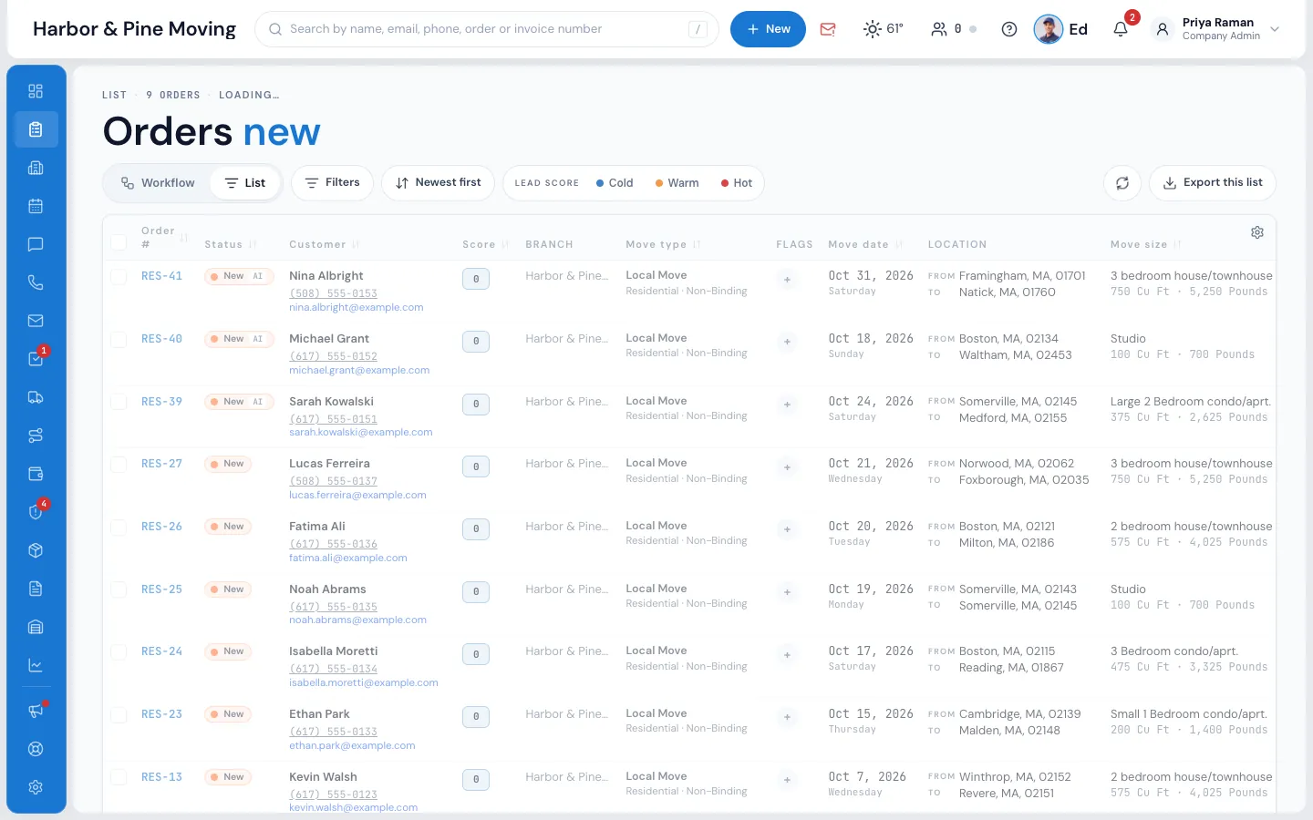This screenshot has height=820, width=1313.
Task: Switch to Workflow view
Action: pyautogui.click(x=158, y=183)
